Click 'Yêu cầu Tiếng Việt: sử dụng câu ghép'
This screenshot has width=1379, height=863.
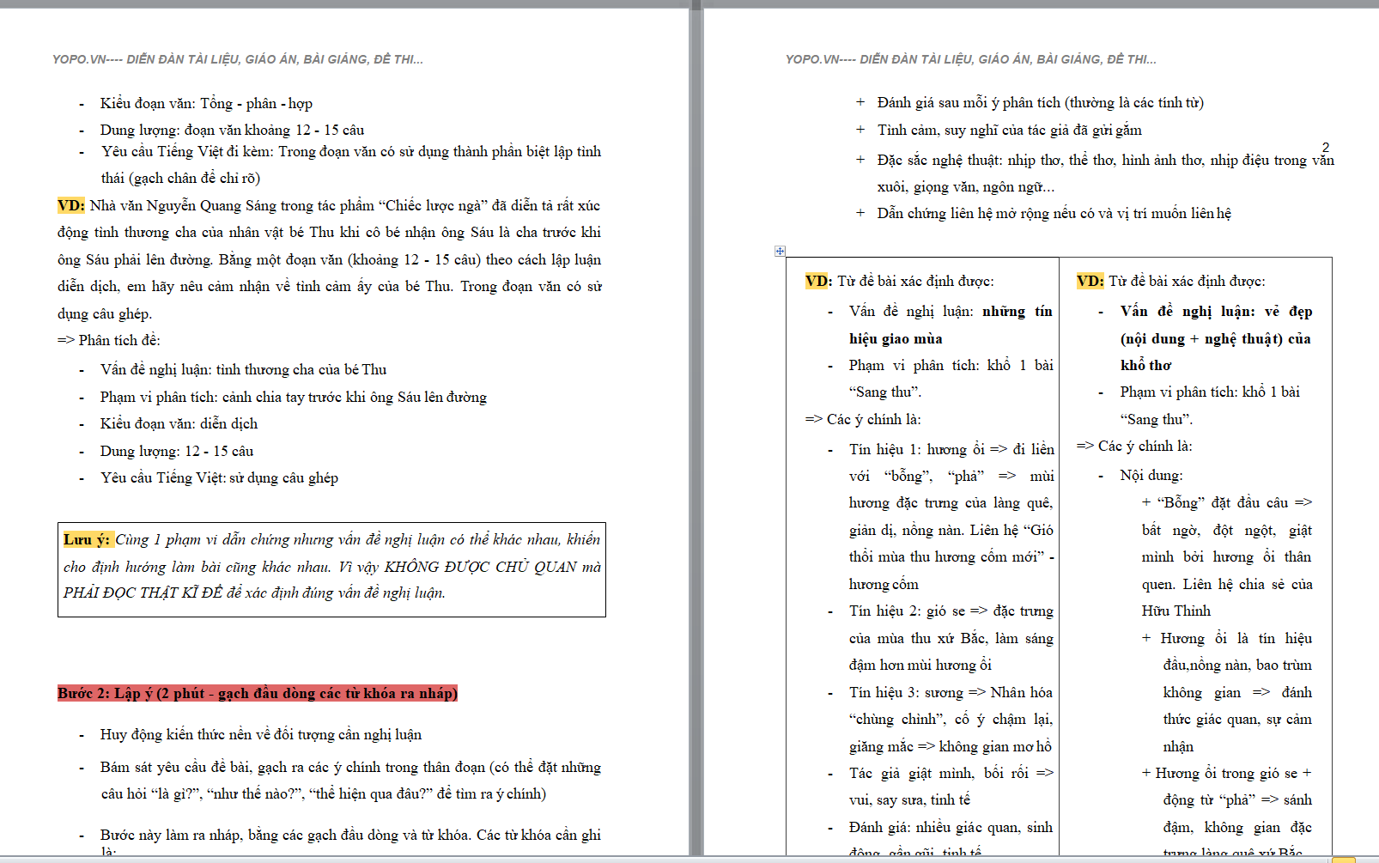pos(219,477)
